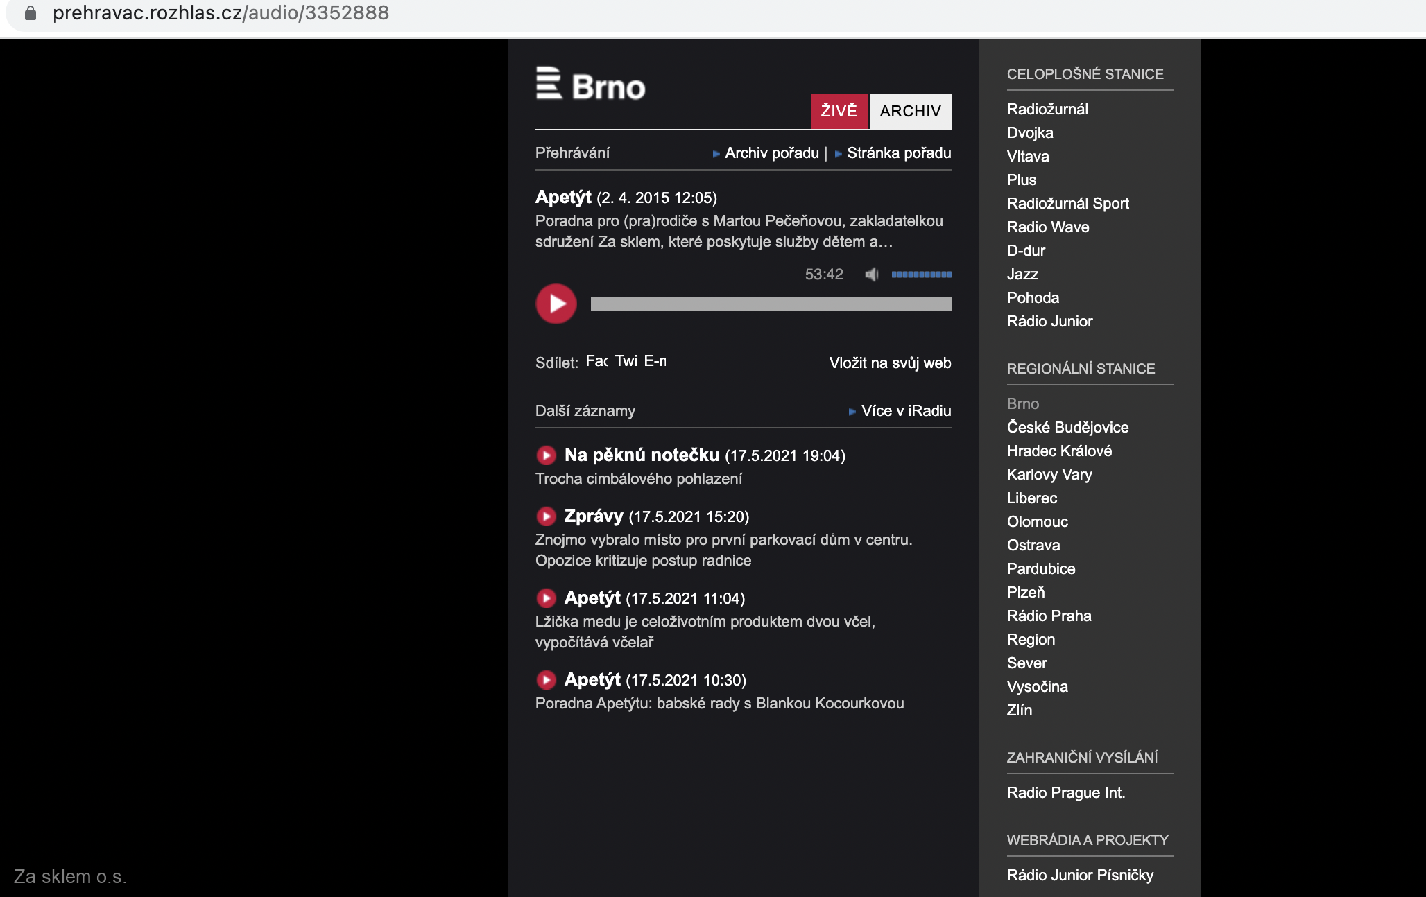Open Apetýt 17.5.2021 11:04 title
The image size is (1426, 897).
(x=592, y=598)
